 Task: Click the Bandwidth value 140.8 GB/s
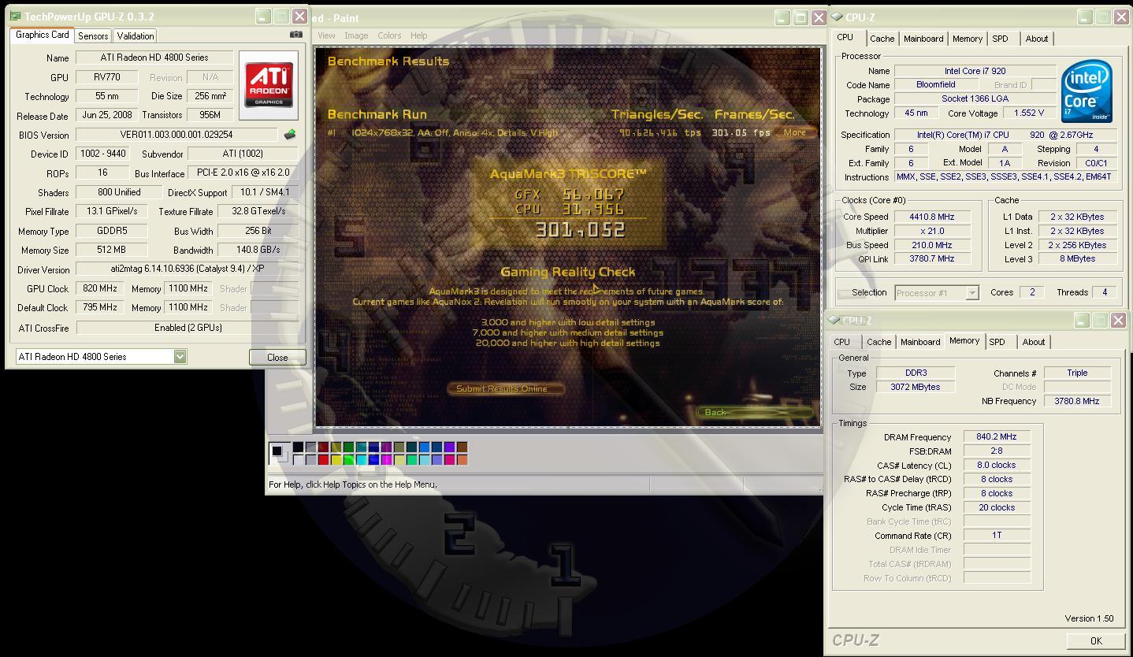258,250
